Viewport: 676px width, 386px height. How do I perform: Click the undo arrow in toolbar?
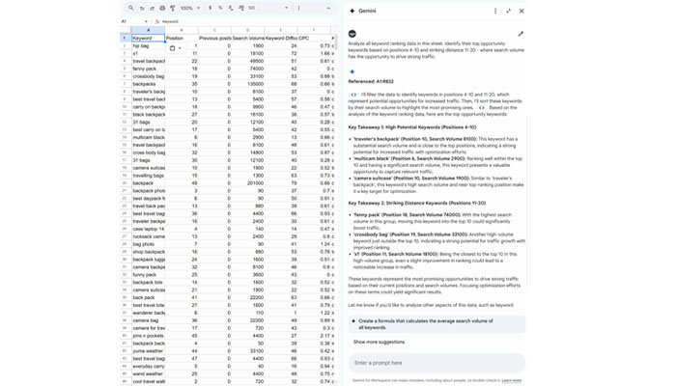141,8
